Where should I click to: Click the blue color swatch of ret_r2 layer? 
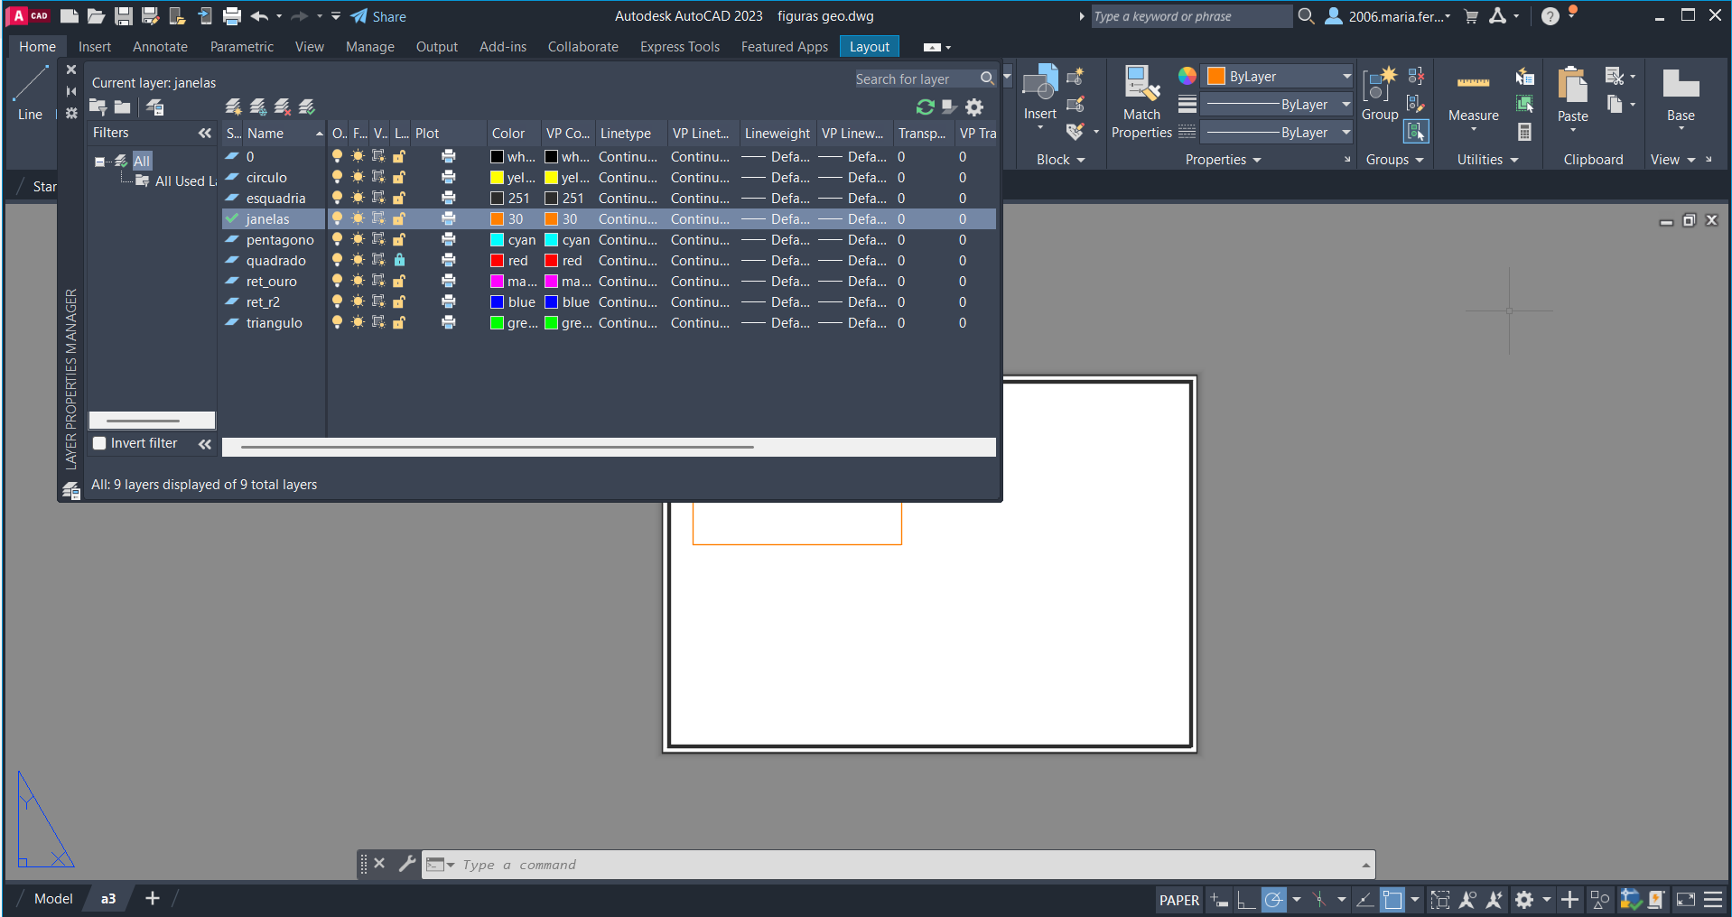[x=497, y=302]
